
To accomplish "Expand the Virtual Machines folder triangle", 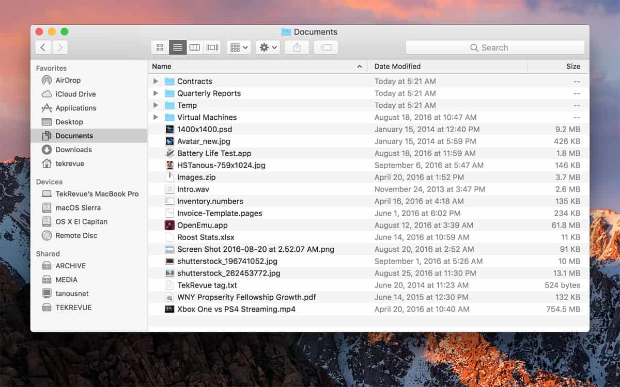I will 156,118.
